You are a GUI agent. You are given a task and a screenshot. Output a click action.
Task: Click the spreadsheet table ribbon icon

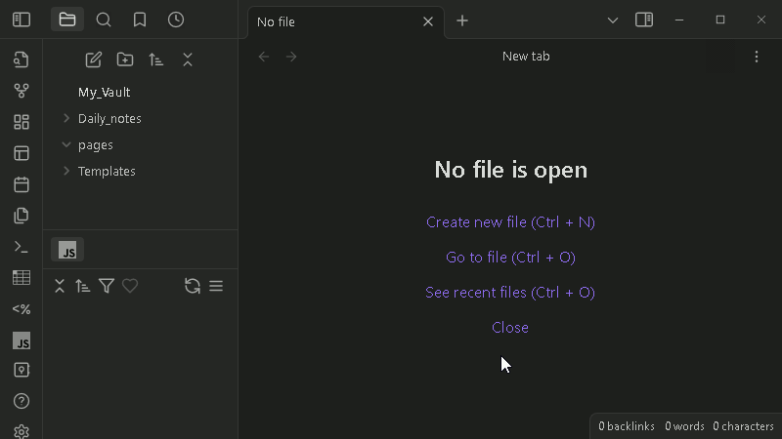click(x=22, y=278)
